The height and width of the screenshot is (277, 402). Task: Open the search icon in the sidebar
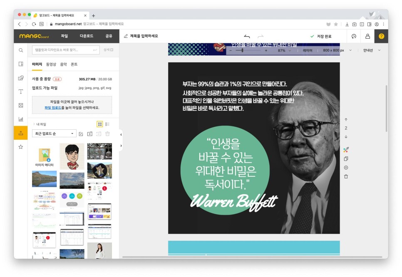click(20, 50)
